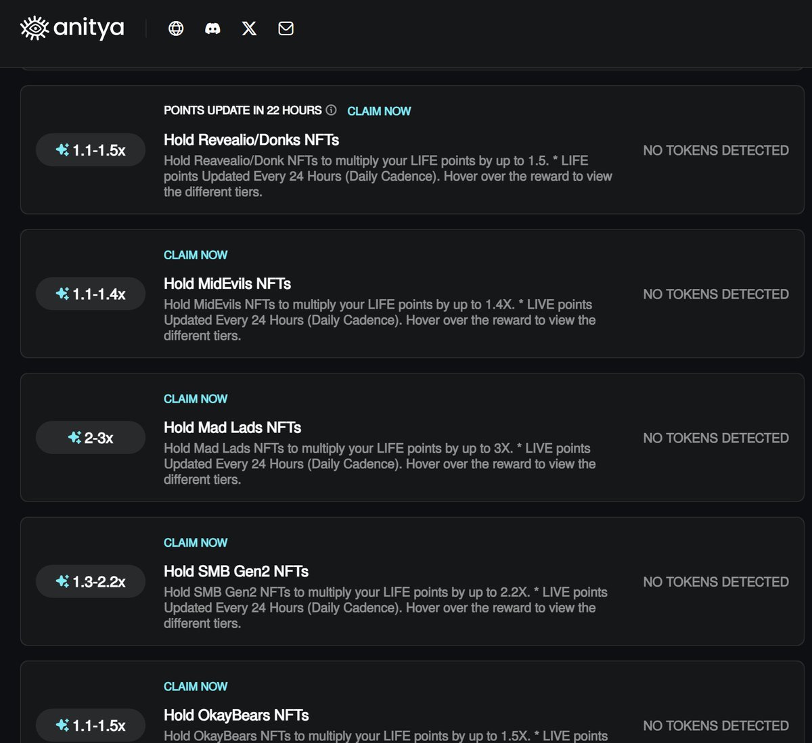Click Claim Now for SMB Gen2 NFTs
Viewport: 812px width, 743px height.
[196, 543]
